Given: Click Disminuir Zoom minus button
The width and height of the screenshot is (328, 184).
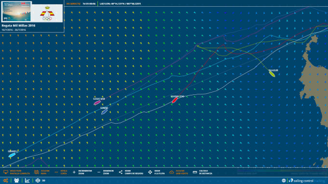Looking at the screenshot, I should 99,172.
